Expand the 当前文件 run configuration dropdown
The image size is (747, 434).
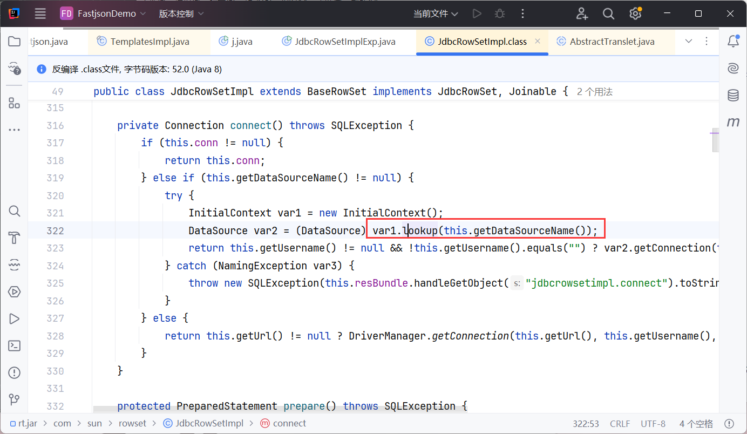(436, 13)
